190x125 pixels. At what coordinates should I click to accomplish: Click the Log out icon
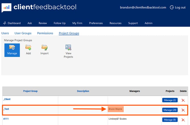click(x=172, y=7)
